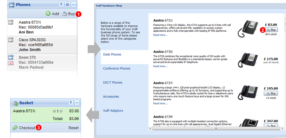Collapse the Basket panel
This screenshot has height=138, width=286.
tap(77, 103)
